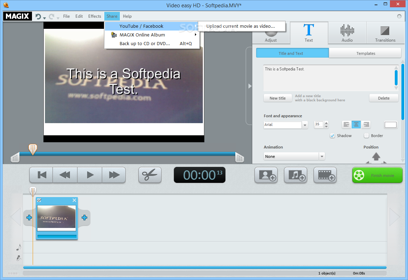
Task: Add video with the filmstrip-plus button
Action: (325, 175)
